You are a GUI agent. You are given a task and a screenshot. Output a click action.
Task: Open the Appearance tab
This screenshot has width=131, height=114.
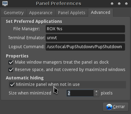click(41, 13)
